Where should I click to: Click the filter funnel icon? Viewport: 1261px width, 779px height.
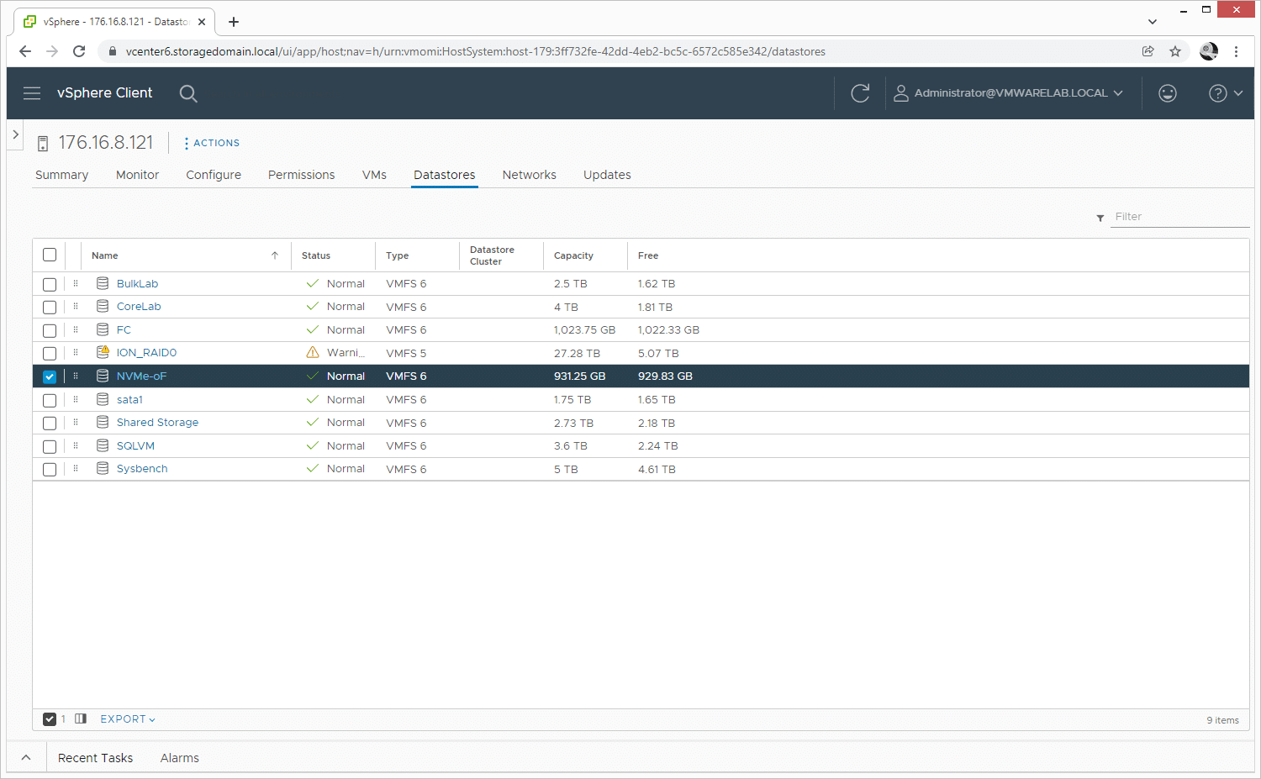1100,218
